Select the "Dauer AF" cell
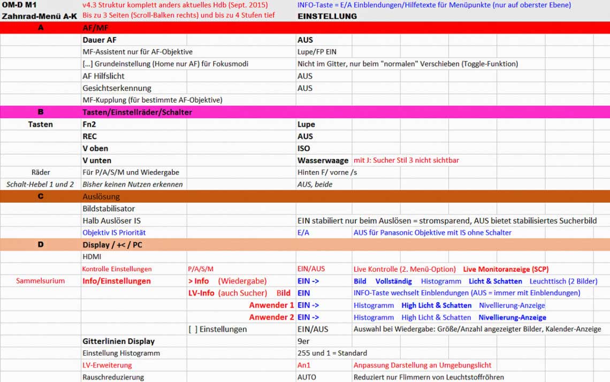The image size is (610, 382). 100,40
